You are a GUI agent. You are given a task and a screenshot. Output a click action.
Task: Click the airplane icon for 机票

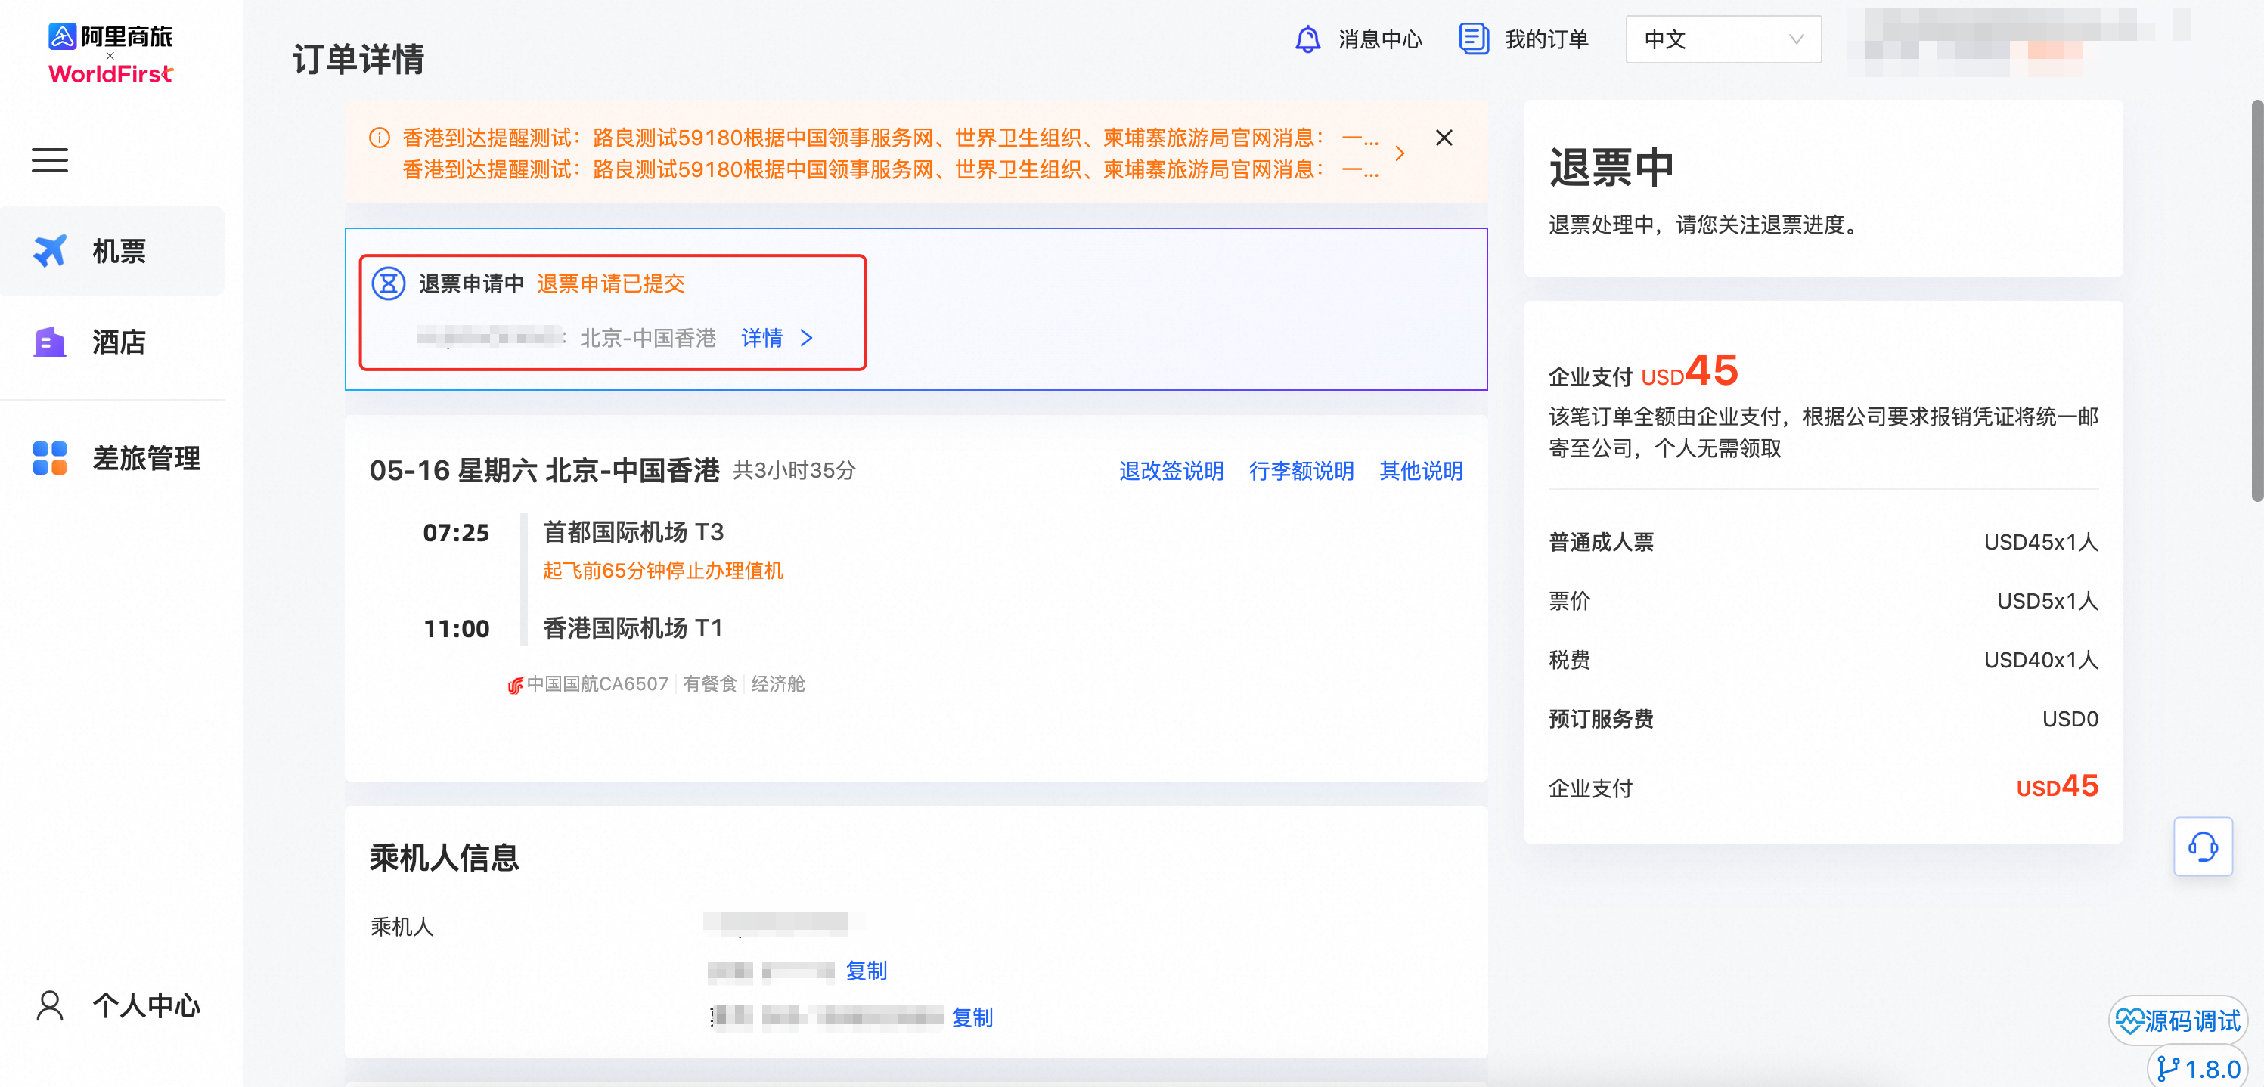(x=49, y=251)
